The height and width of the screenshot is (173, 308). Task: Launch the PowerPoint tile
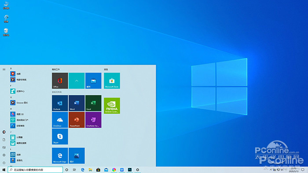77,120
